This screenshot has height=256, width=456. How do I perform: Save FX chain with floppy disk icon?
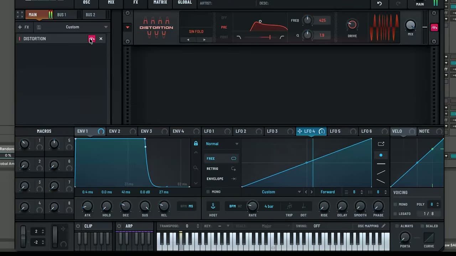pyautogui.click(x=39, y=27)
